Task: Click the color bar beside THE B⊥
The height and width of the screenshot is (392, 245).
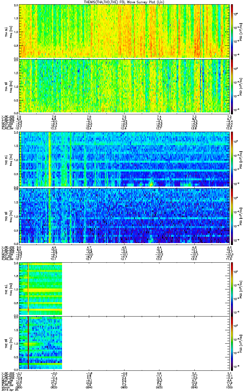Action: [x=232, y=289]
